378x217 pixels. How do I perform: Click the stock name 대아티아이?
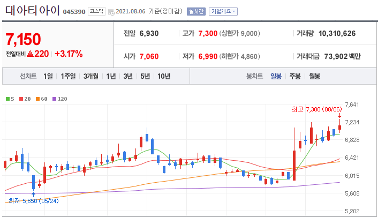32,10
